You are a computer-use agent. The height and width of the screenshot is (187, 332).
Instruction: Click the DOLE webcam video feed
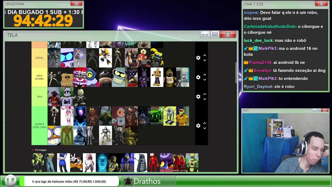pos(285,143)
